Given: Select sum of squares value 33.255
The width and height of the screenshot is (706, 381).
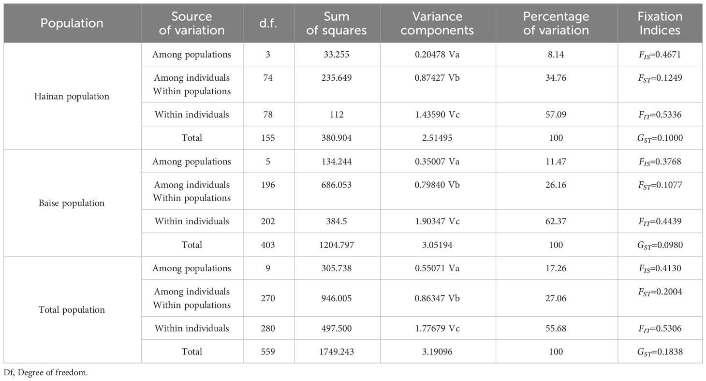Looking at the screenshot, I should click(x=337, y=55).
